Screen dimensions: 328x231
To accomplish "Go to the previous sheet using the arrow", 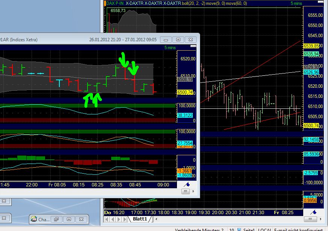I will [113, 219].
